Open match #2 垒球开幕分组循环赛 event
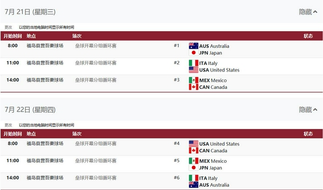Screen dimensions: 323x190 95,63
